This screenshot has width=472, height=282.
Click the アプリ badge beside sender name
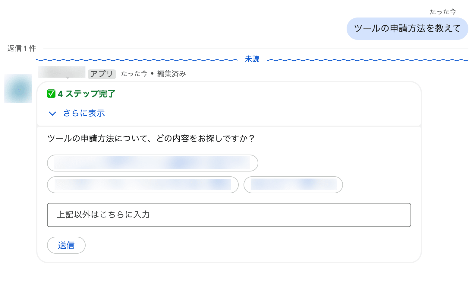[102, 74]
